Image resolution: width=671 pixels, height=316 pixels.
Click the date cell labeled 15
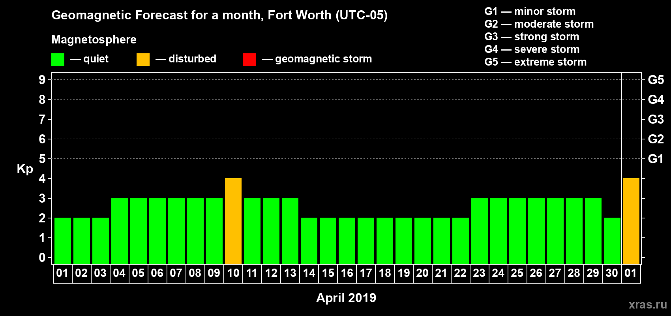tap(328, 273)
